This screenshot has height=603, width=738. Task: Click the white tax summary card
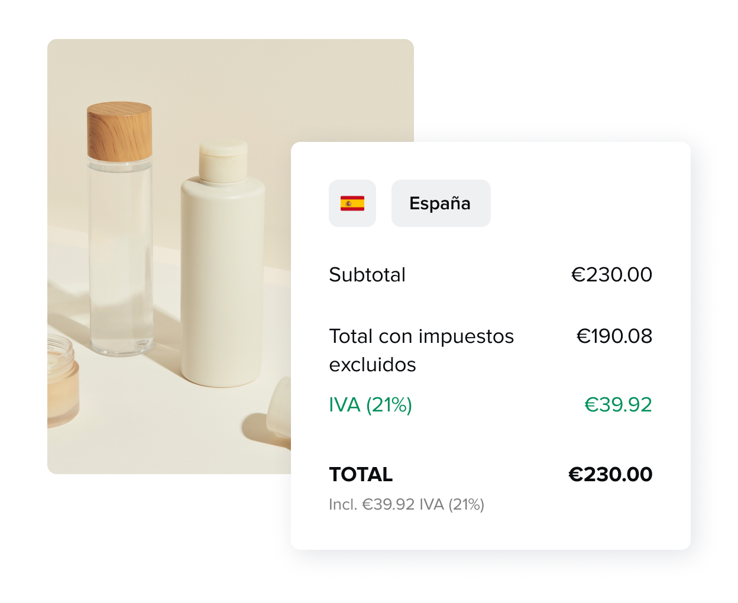pos(491,346)
